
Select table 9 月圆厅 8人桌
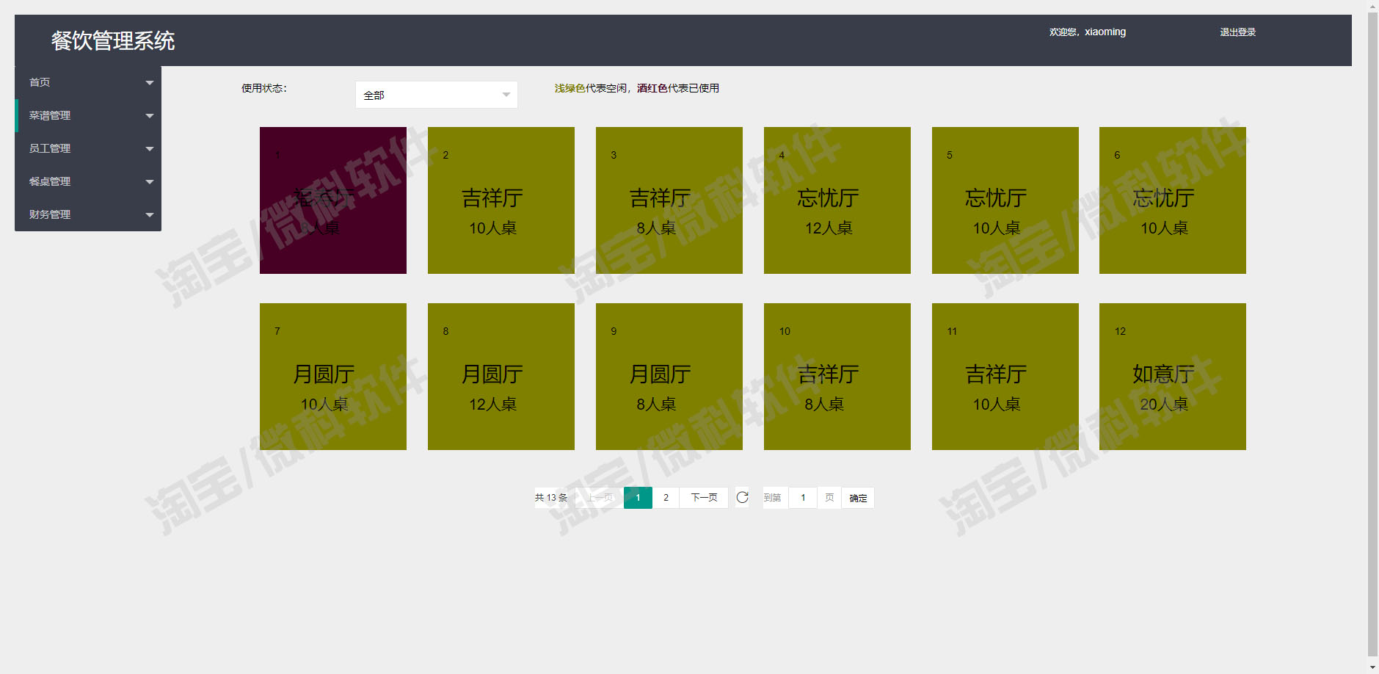click(669, 377)
